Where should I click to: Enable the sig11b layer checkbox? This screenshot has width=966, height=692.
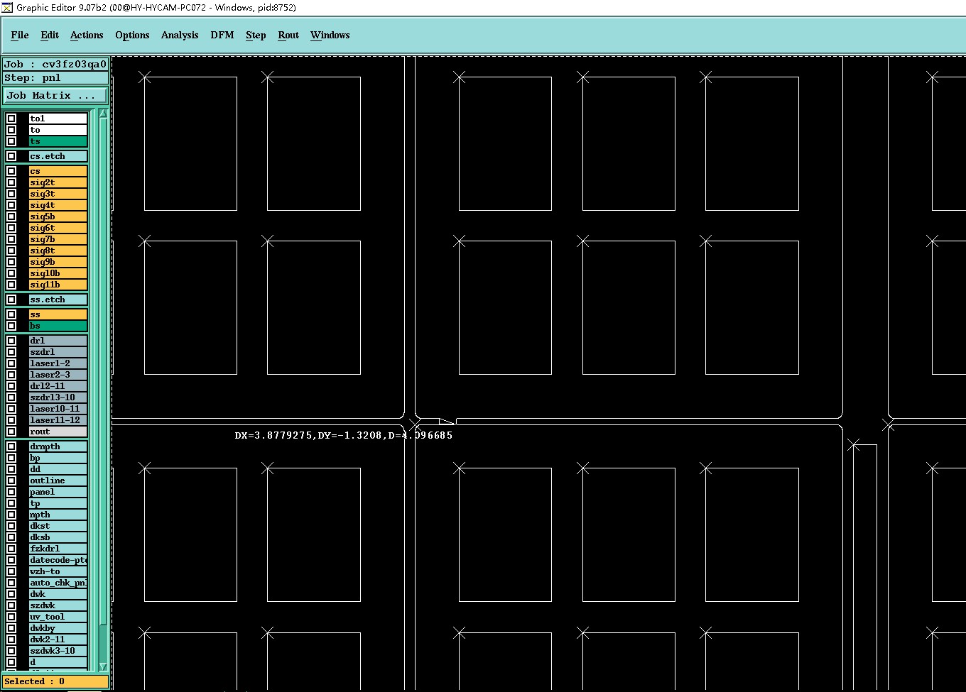pos(11,285)
